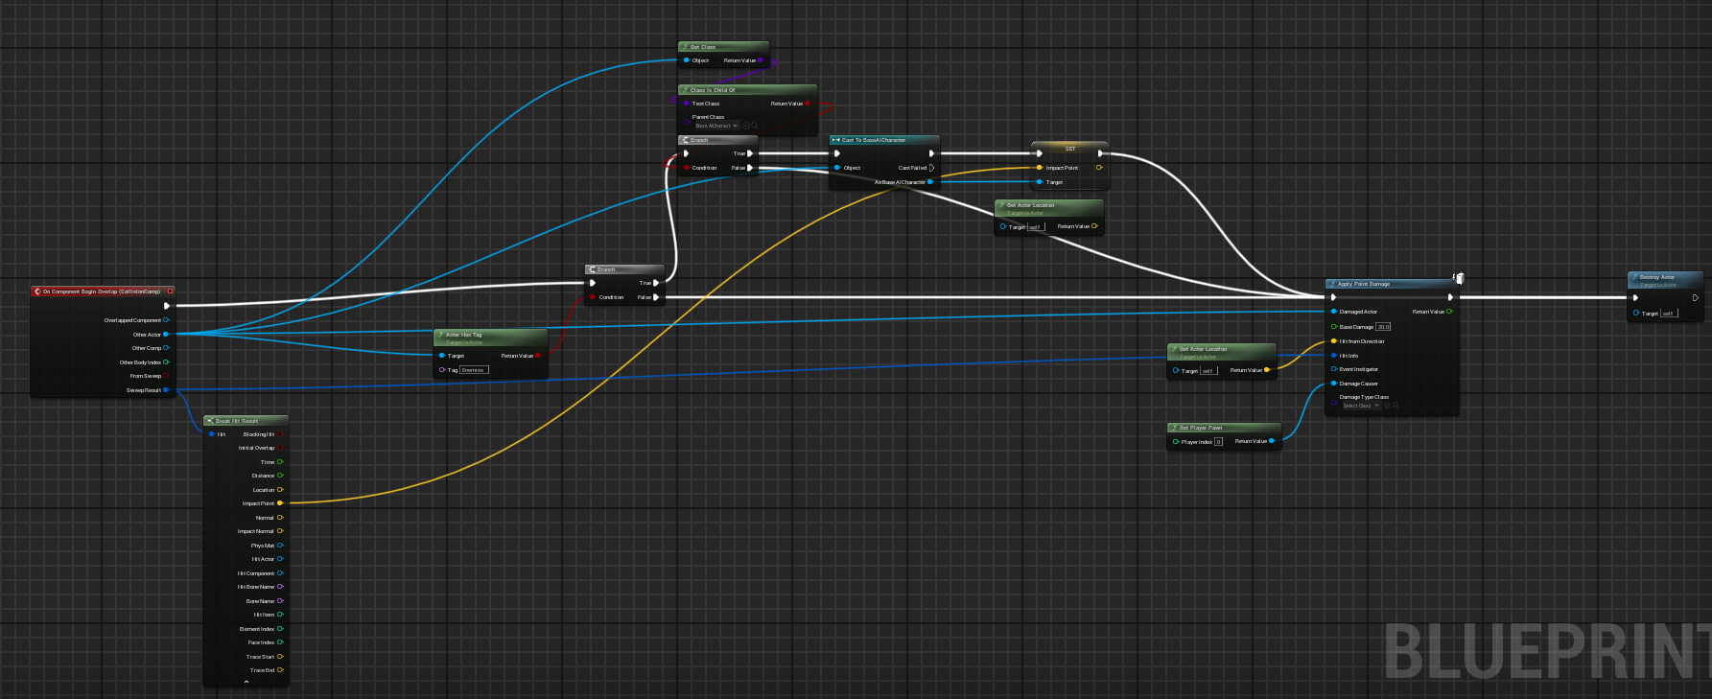
Task: Click the True pin on upper Branch node
Action: (750, 153)
